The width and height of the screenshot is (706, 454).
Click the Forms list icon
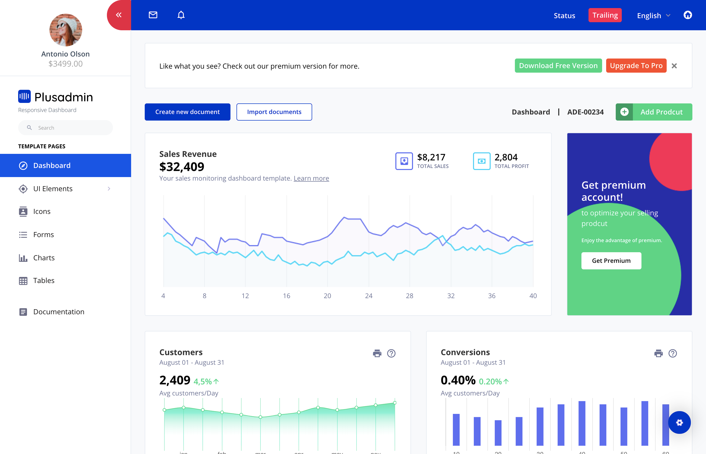click(23, 235)
